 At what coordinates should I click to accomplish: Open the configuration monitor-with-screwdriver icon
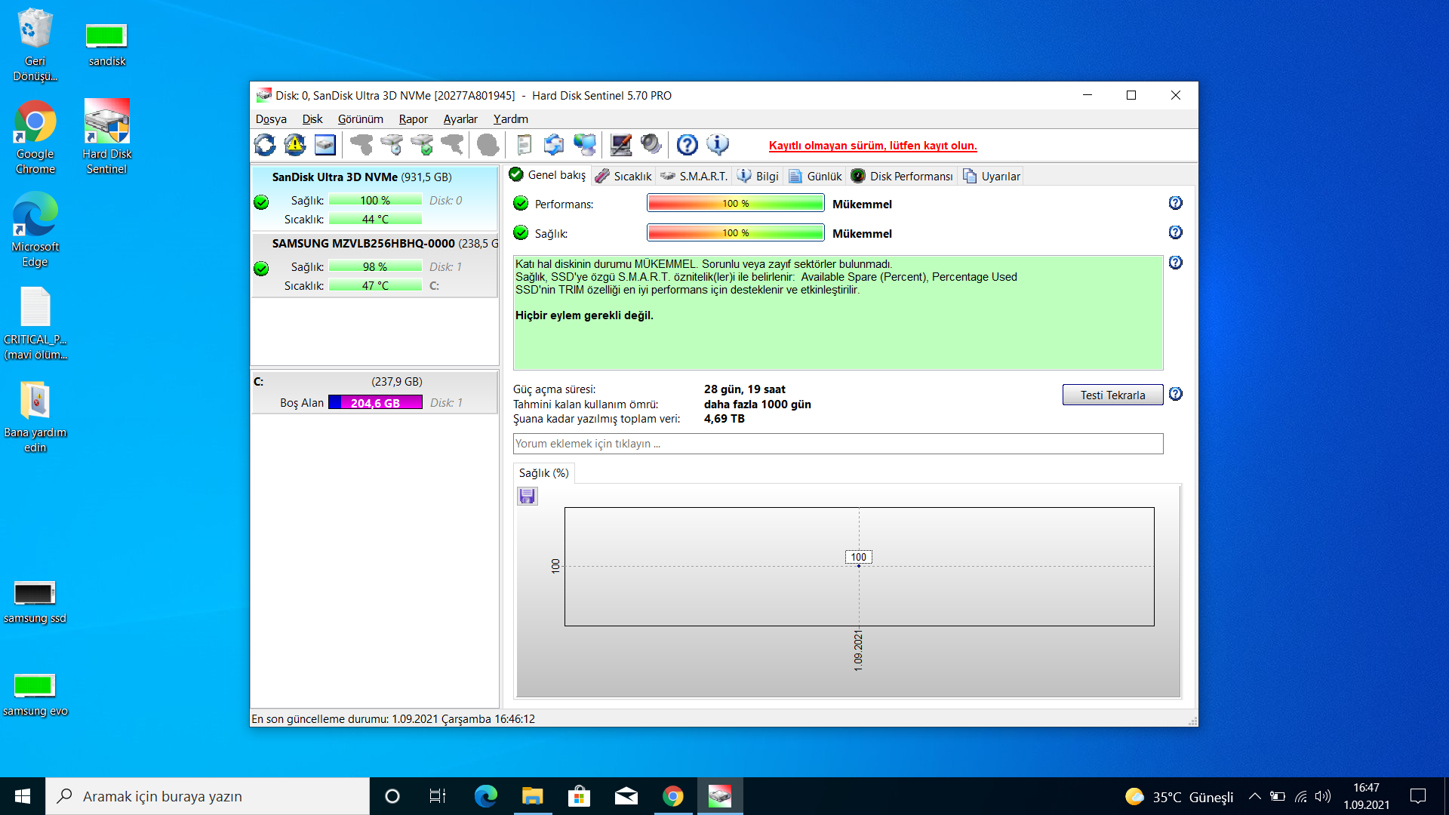[621, 144]
